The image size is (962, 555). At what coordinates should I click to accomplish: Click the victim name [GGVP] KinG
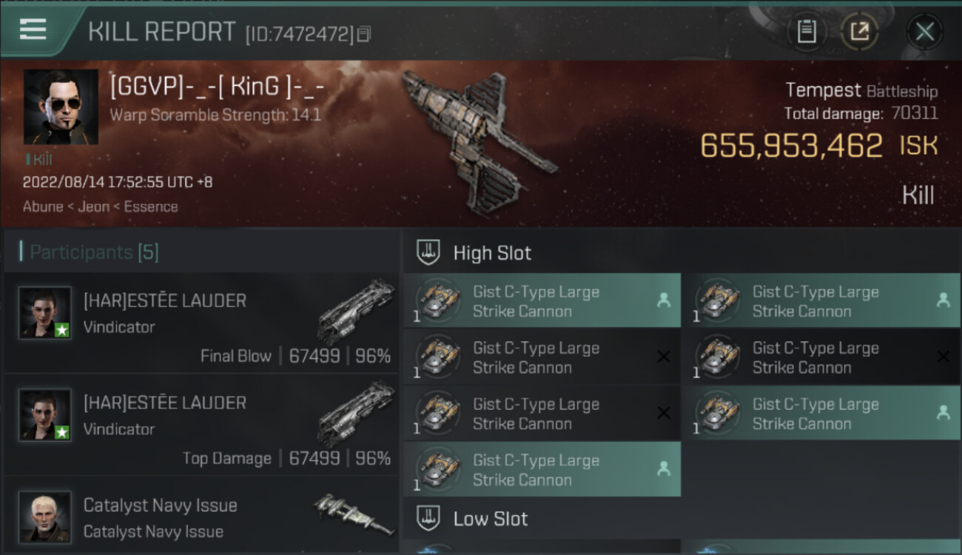coord(218,87)
